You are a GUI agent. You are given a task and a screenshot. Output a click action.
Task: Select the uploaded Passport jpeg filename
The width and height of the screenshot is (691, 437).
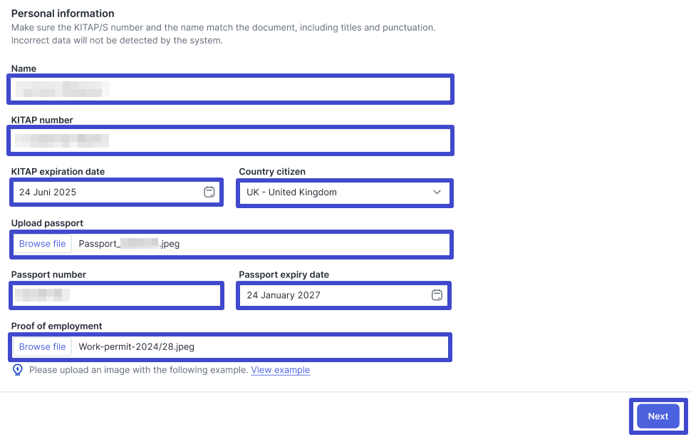[129, 244]
